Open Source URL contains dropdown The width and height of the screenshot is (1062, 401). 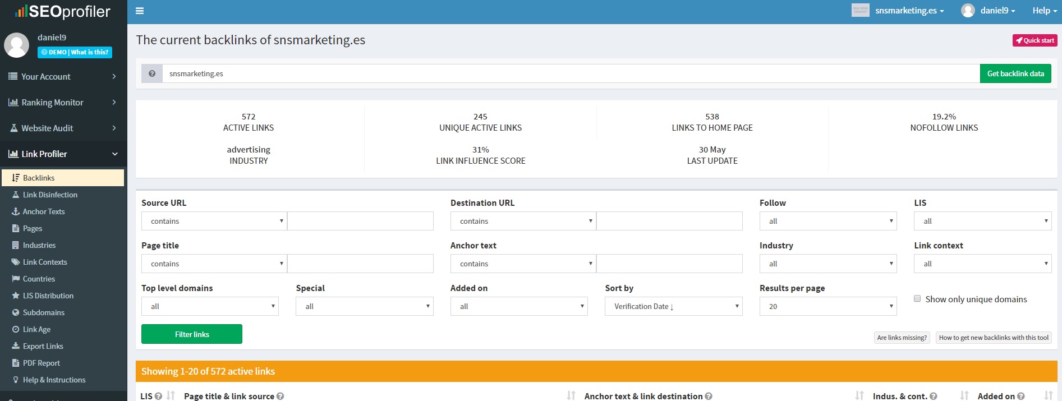tap(214, 221)
